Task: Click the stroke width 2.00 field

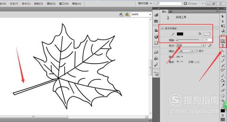Action: [207, 40]
